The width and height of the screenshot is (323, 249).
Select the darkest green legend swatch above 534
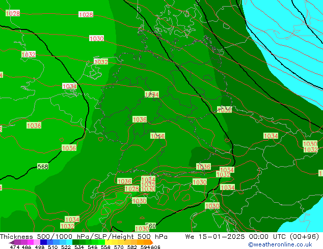pos(75,242)
